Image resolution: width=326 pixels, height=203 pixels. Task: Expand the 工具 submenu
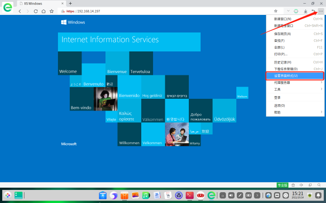point(295,89)
